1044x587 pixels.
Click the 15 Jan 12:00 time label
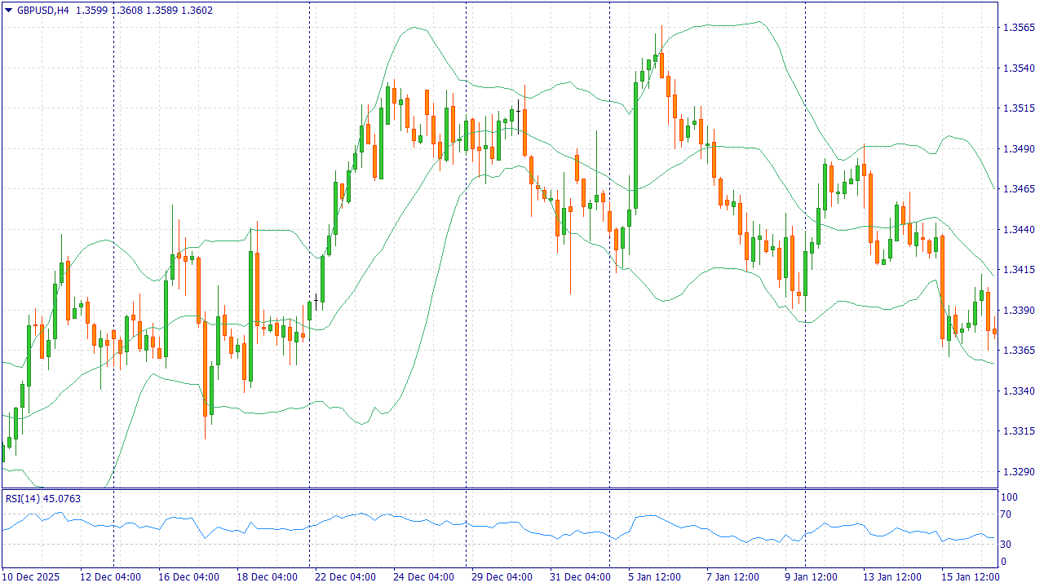[971, 577]
